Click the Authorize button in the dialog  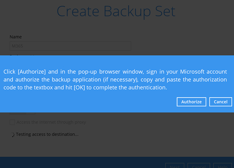(x=191, y=102)
